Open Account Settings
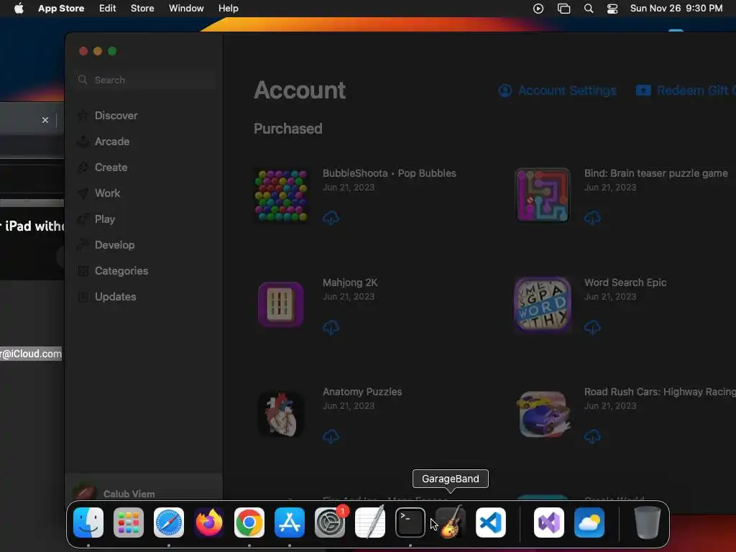 point(557,91)
